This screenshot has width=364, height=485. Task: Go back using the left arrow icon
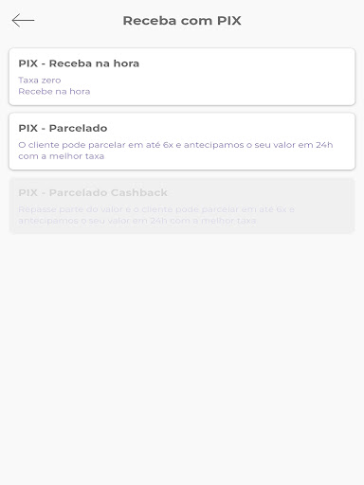point(23,21)
